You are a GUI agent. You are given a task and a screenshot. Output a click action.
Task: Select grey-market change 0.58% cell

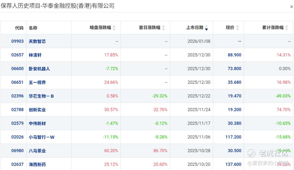click(112, 96)
